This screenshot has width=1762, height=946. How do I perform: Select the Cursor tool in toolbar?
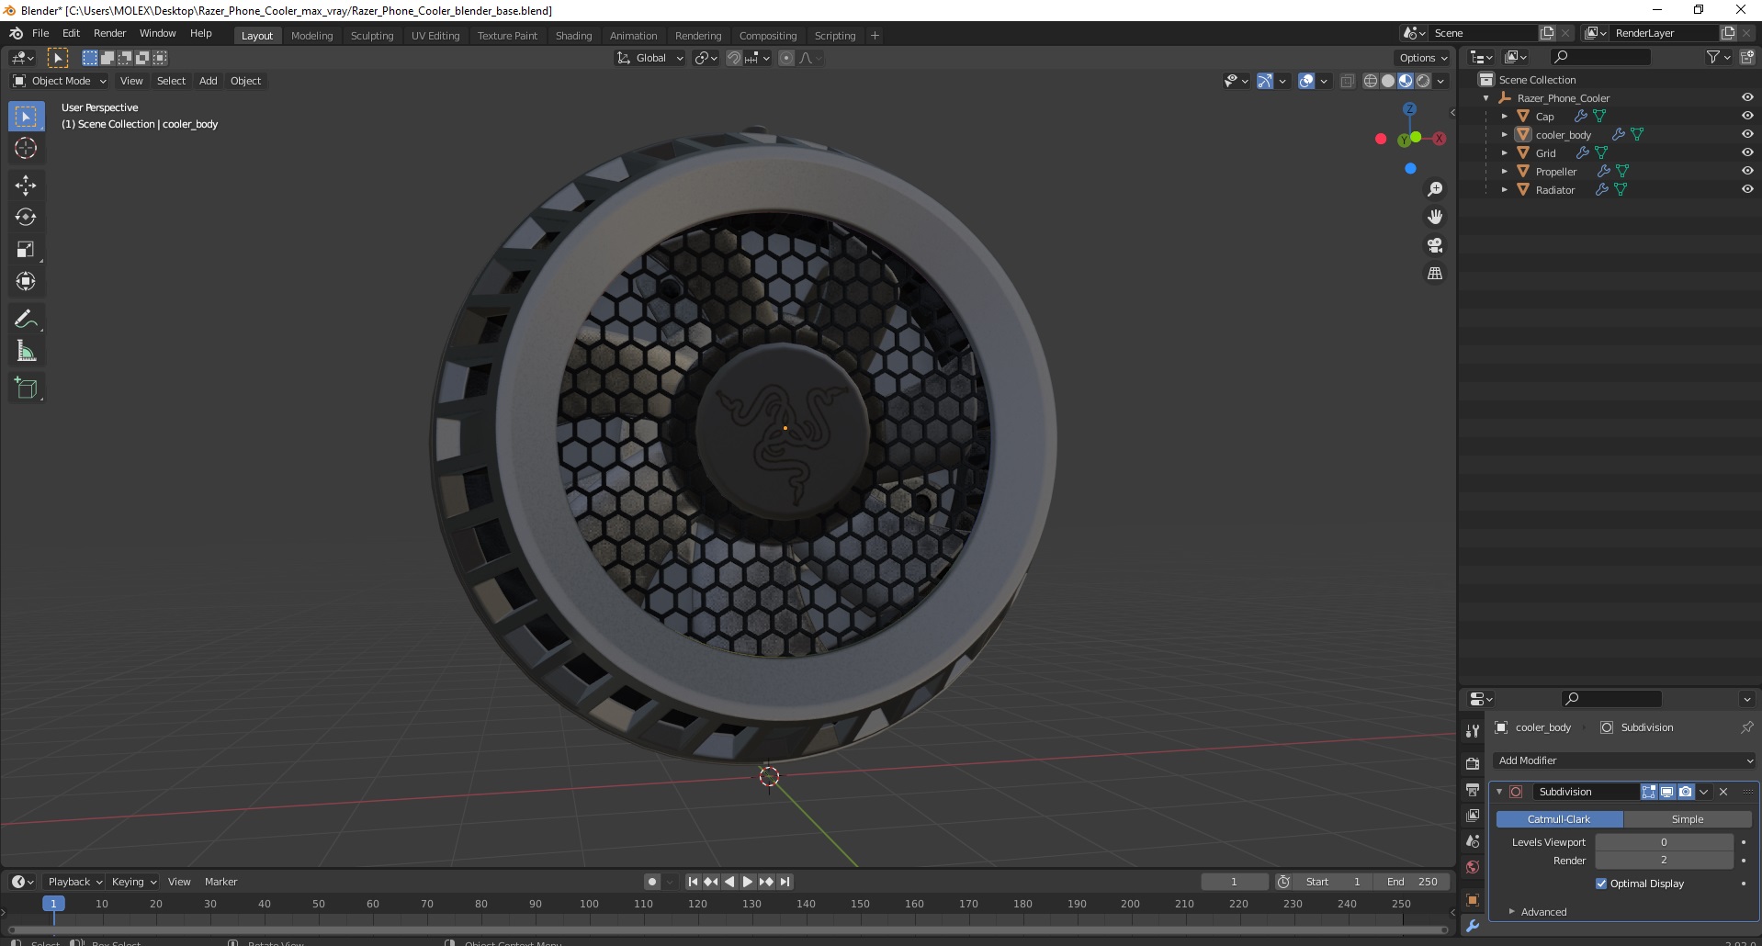(x=26, y=148)
